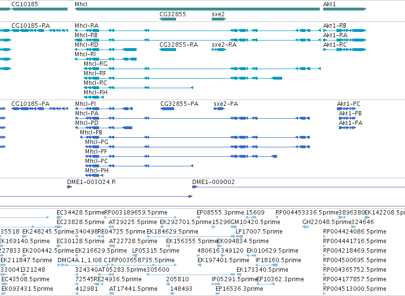Select the Akt1-PB protein label
Screen dimensions: 405x296
click(350, 113)
